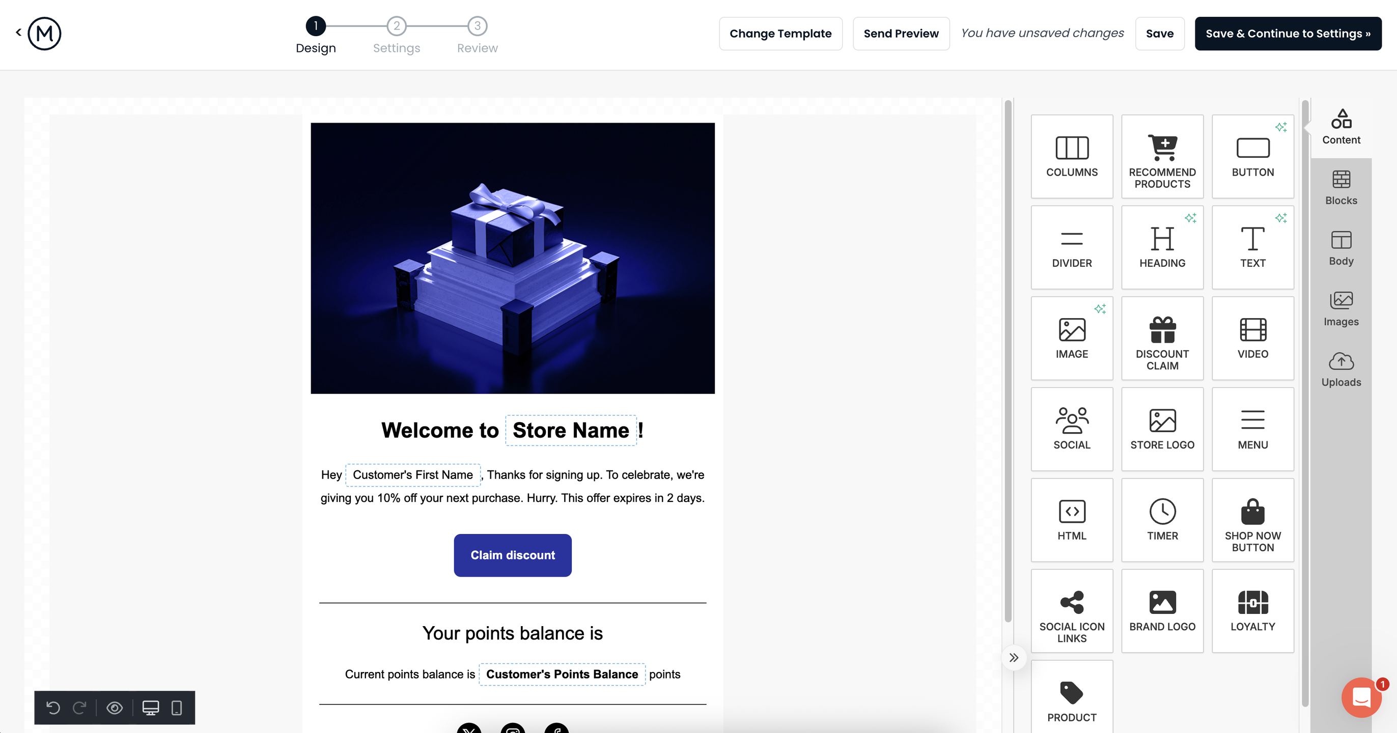Click the HTML code block

click(1072, 519)
